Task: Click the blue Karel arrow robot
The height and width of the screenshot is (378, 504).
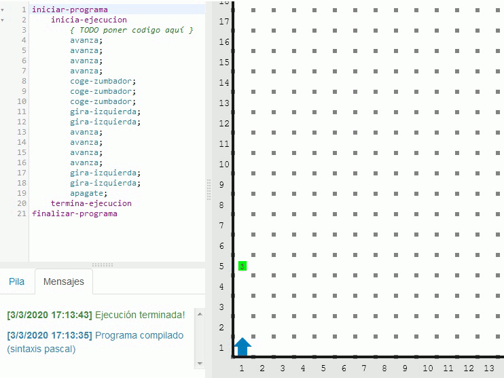Action: coord(242,347)
